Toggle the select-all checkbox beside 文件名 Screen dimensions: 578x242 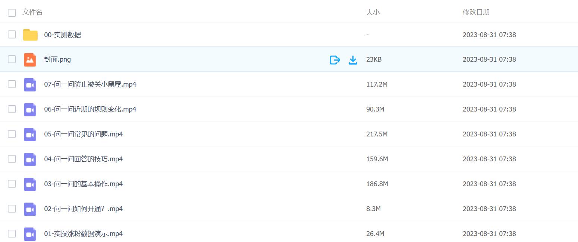pos(12,13)
